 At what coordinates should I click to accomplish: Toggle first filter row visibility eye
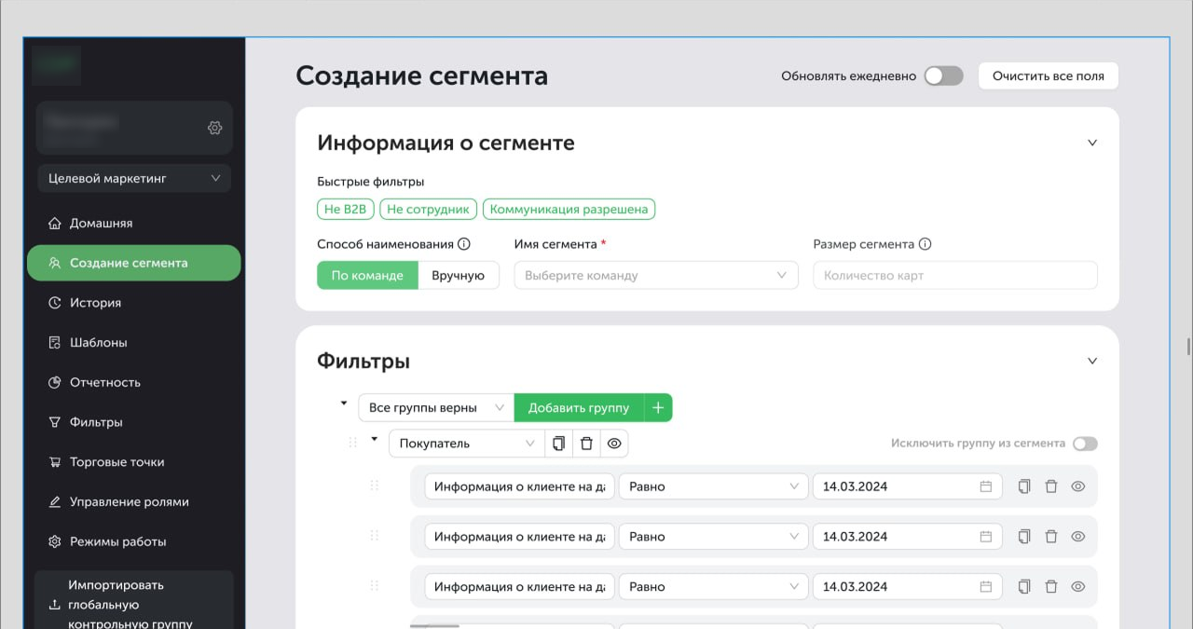click(x=1078, y=486)
